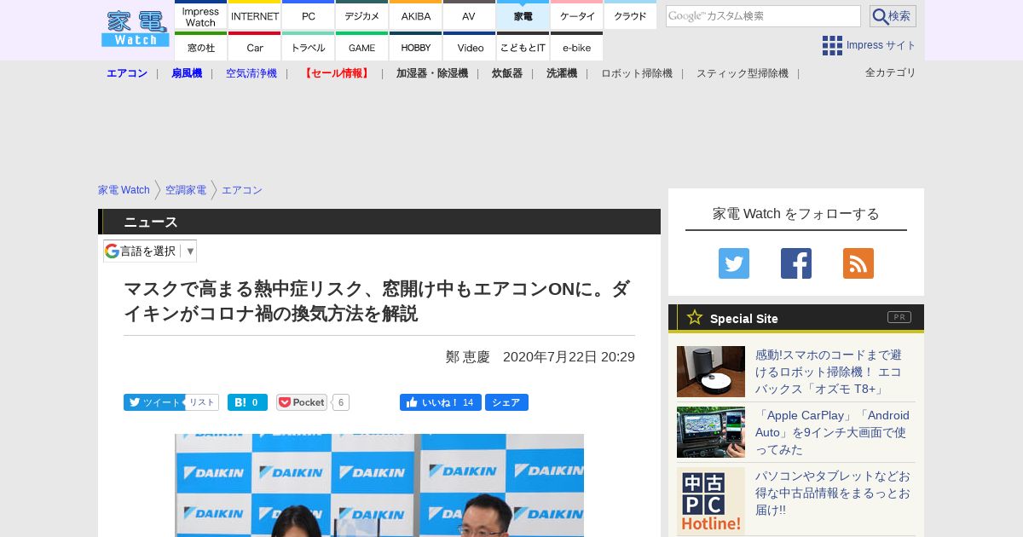Open the Impress Watch tab
The width and height of the screenshot is (1023, 537).
click(x=201, y=16)
